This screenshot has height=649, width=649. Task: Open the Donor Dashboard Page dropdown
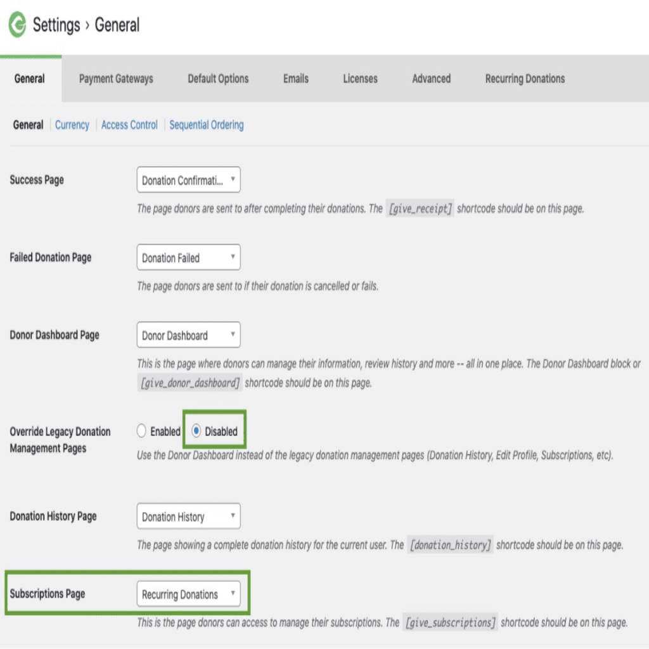tap(188, 335)
